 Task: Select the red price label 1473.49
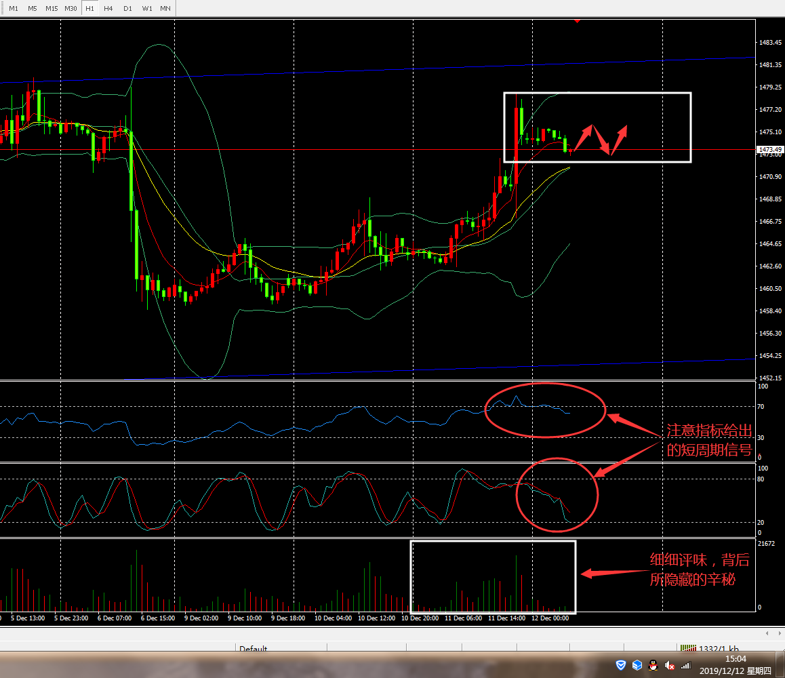pyautogui.click(x=770, y=149)
